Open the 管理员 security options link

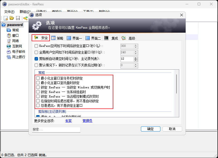87,121
